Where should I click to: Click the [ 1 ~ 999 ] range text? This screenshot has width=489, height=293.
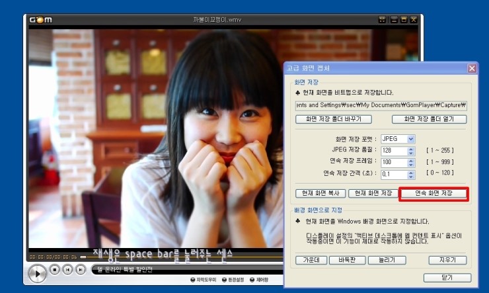(440, 162)
